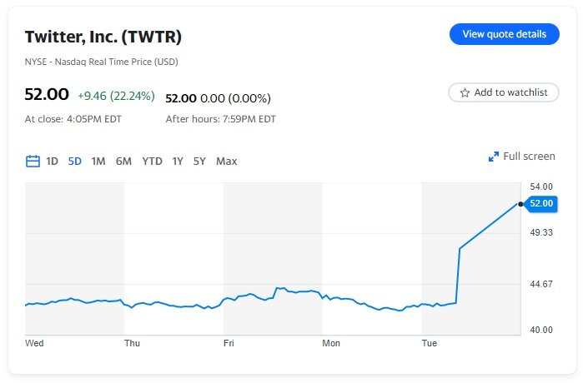Screen dimensions: 583x383
Task: Show the 1Y chart range
Action: coord(177,162)
